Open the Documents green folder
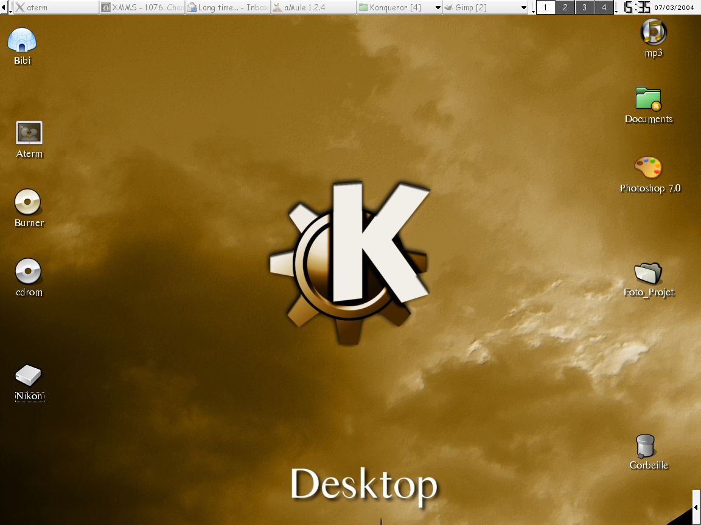 click(648, 99)
